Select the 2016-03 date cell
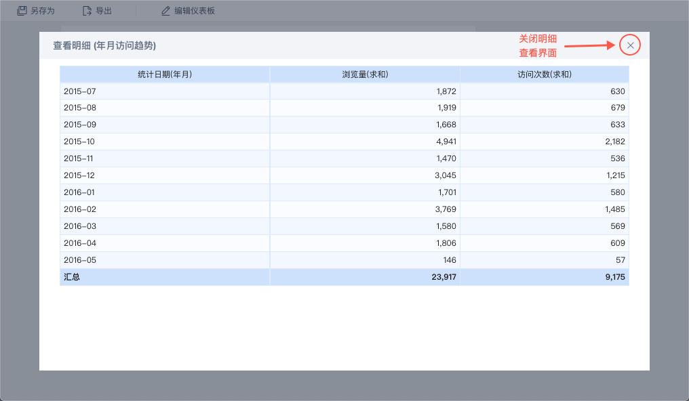Screen dimensions: 689x401 [x=165, y=226]
